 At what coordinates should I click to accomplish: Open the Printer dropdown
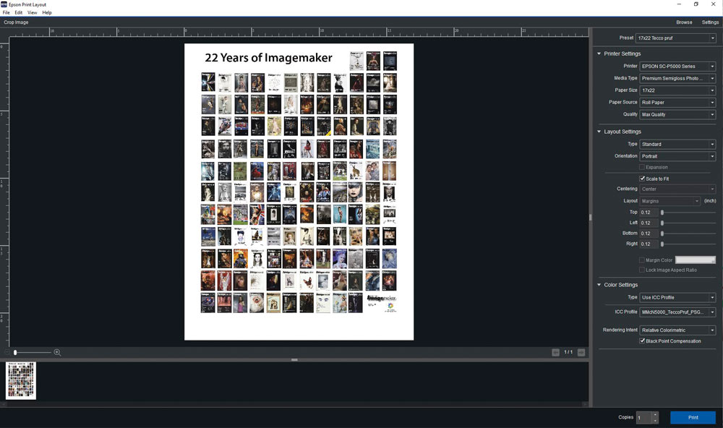pyautogui.click(x=677, y=66)
